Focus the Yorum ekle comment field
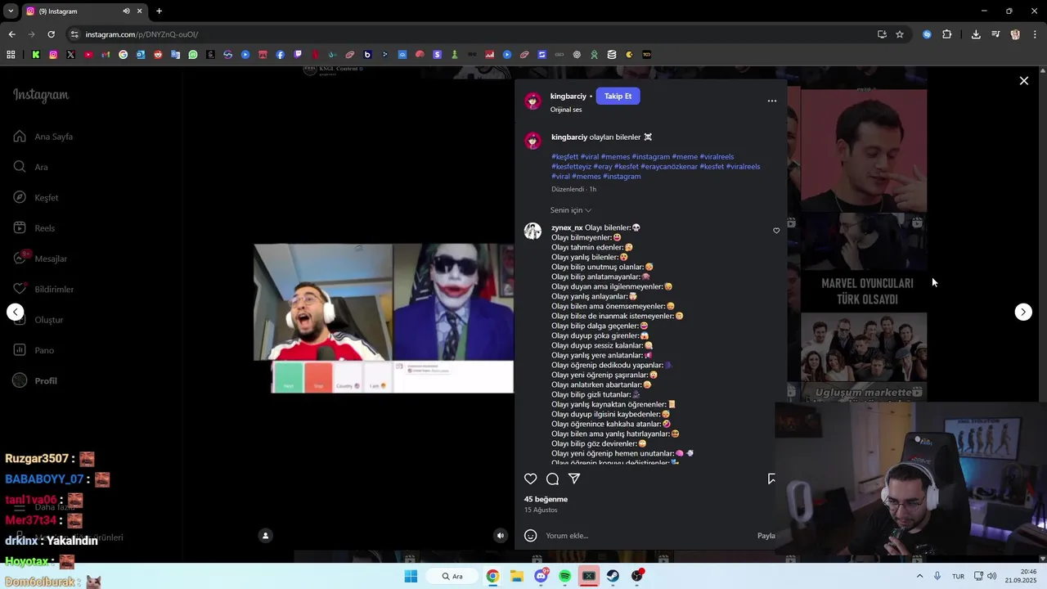This screenshot has height=589, width=1047. (x=646, y=536)
